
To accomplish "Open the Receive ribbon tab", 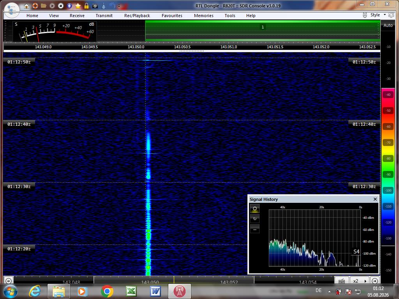I will point(77,16).
